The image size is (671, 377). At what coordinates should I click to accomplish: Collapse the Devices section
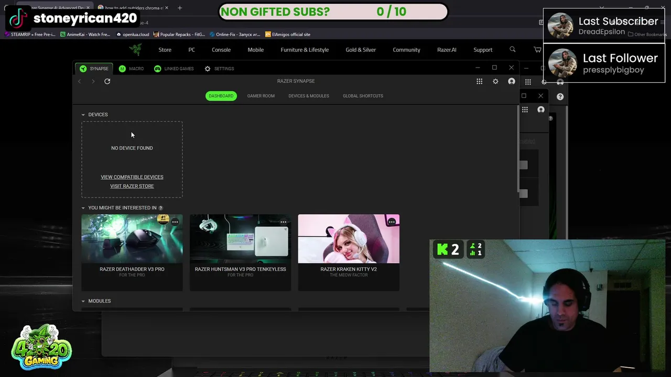point(83,115)
